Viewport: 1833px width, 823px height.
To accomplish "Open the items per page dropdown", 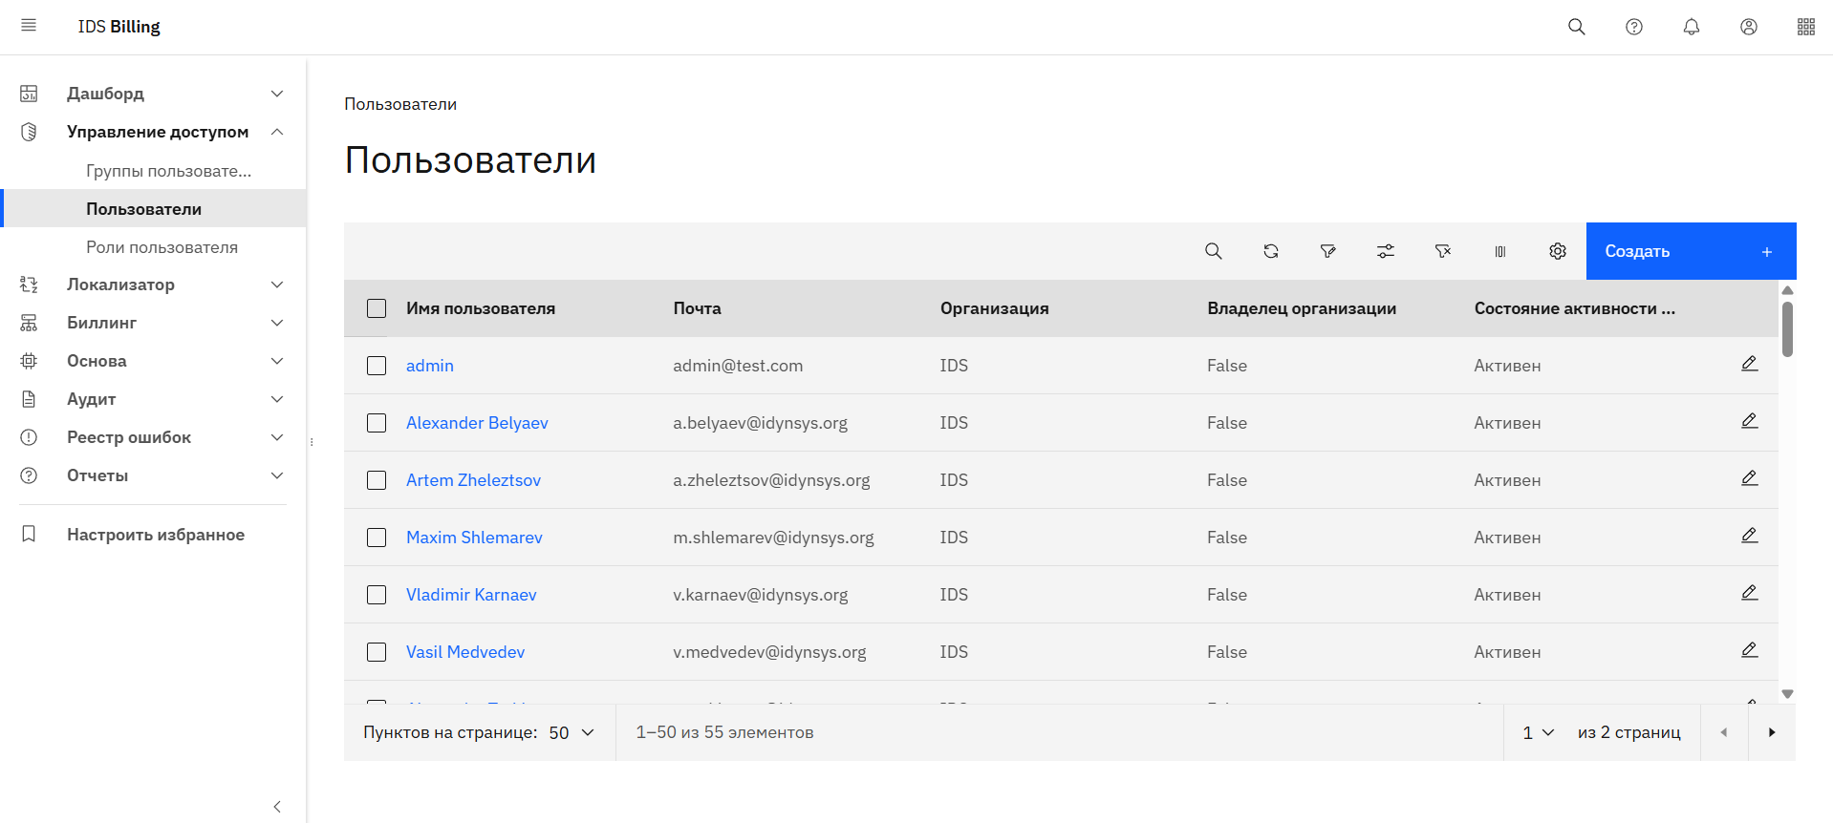I will click(x=571, y=732).
